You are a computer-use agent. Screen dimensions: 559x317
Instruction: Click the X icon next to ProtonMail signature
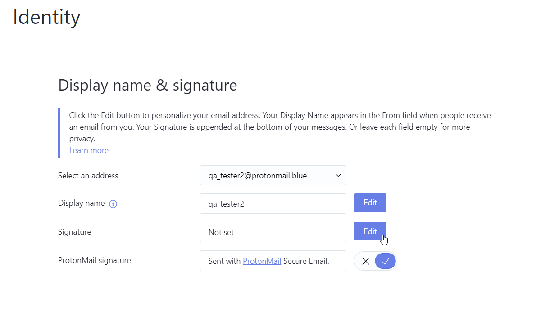click(x=365, y=261)
